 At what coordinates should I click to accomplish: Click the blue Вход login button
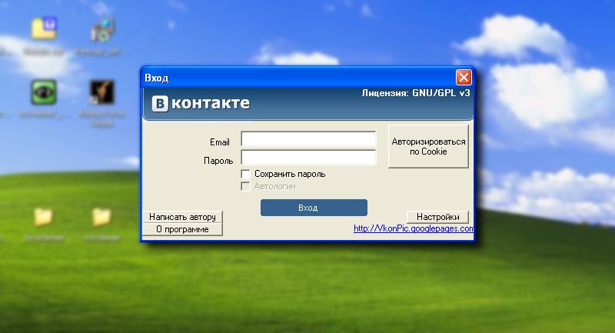coord(314,208)
